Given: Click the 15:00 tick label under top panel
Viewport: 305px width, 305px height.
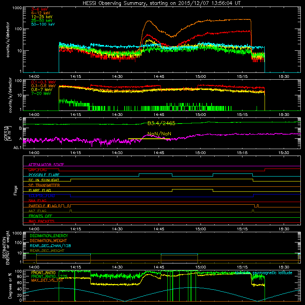Looking at the screenshot, I should (201, 77).
